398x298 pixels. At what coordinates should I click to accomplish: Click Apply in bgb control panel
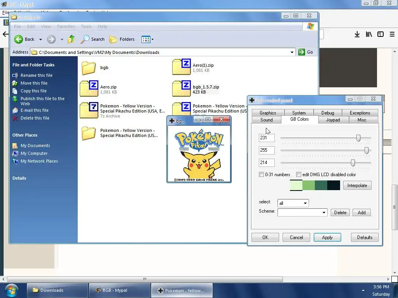(327, 237)
